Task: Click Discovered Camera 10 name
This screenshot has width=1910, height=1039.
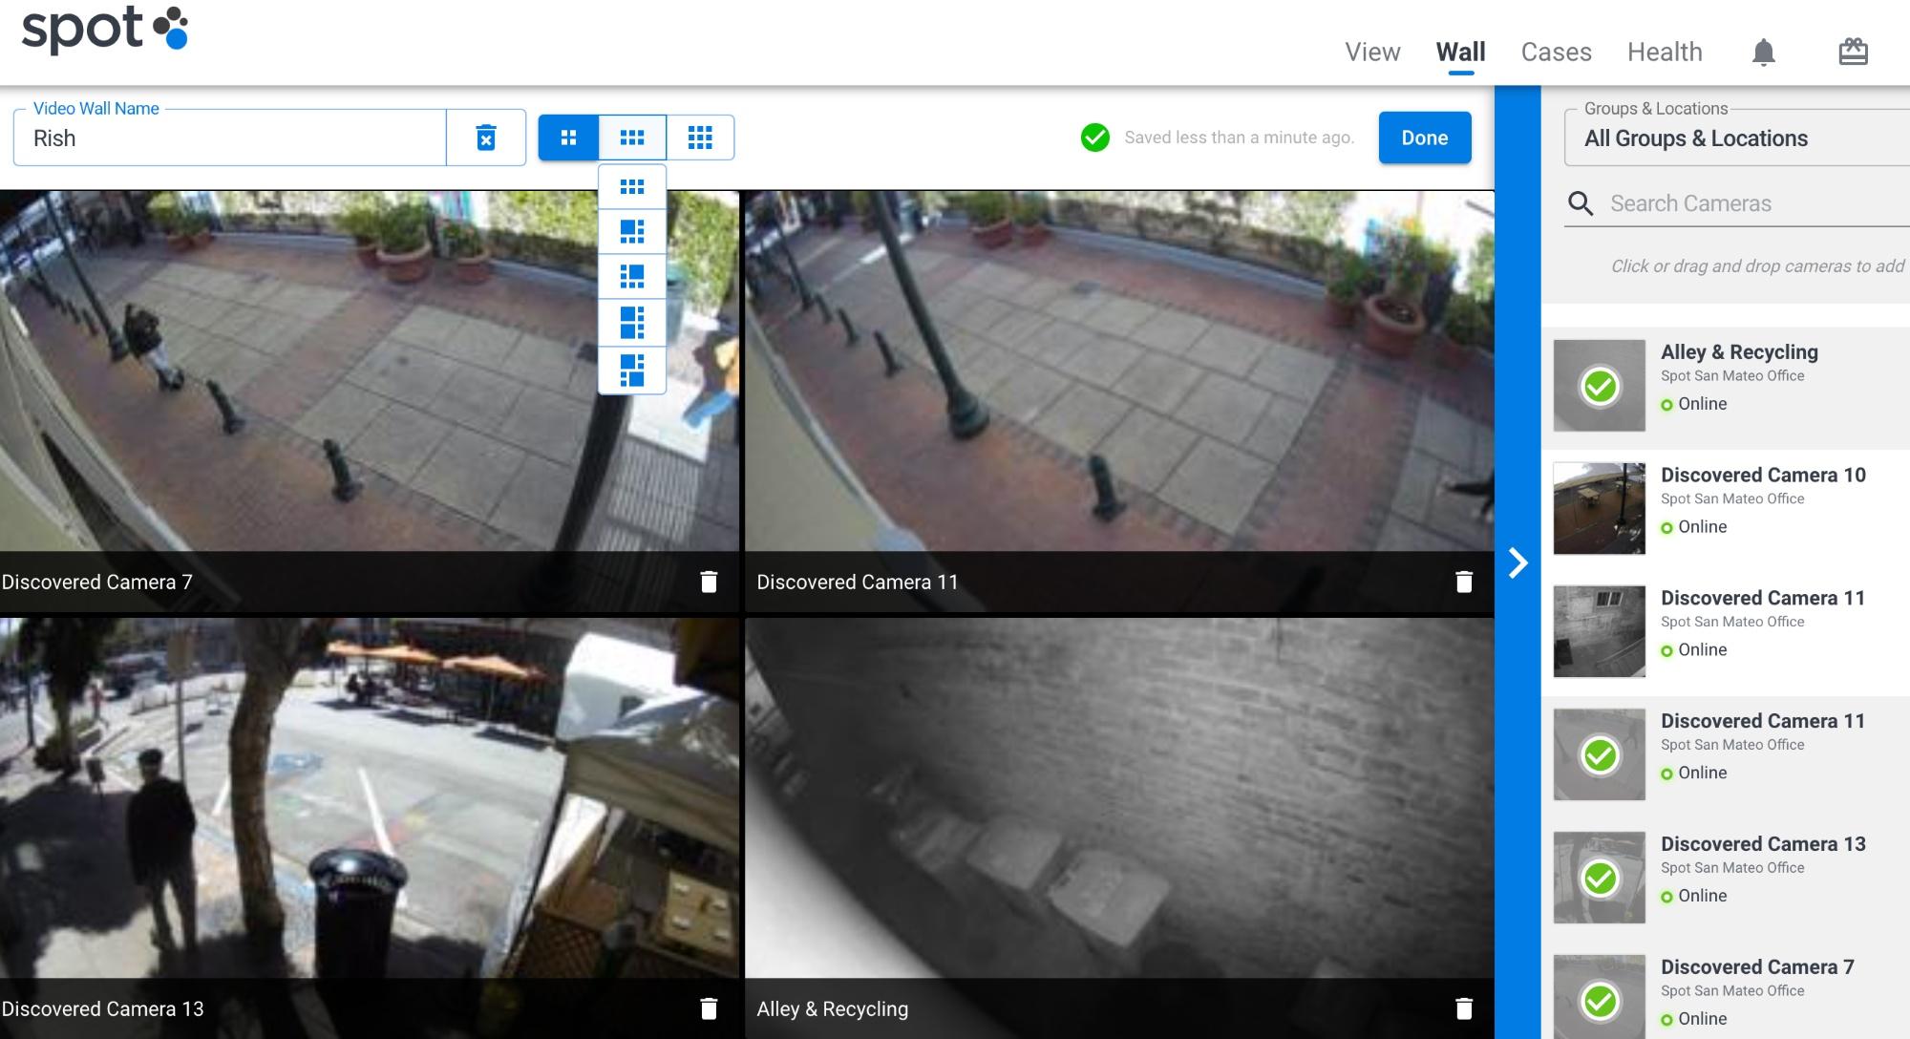Action: [1763, 475]
